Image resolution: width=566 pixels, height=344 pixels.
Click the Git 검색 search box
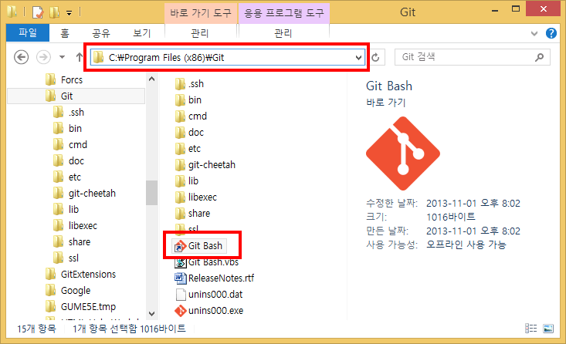[471, 57]
